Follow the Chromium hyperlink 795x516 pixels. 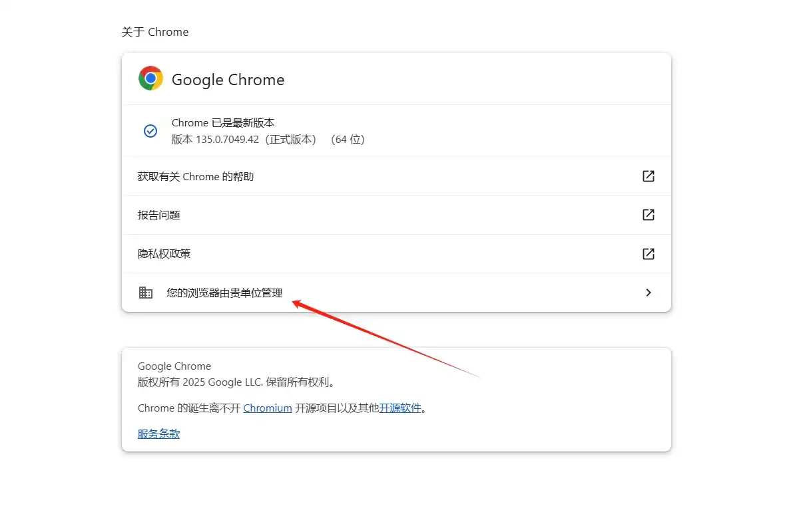pyautogui.click(x=267, y=408)
